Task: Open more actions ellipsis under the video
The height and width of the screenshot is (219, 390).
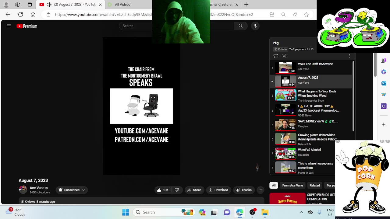Action: (x=260, y=190)
